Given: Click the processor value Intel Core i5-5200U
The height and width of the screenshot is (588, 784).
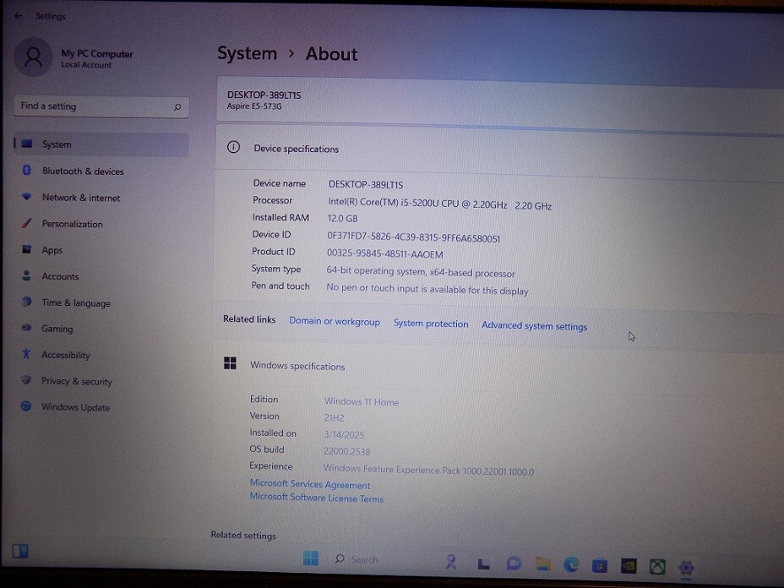Looking at the screenshot, I should pos(439,204).
